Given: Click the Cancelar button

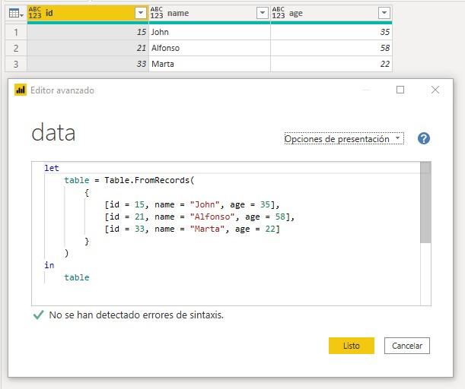Looking at the screenshot, I should [x=407, y=346].
